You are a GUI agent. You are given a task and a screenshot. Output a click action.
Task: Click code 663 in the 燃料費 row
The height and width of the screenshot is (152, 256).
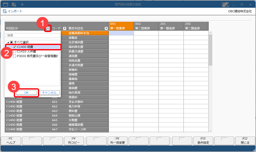tap(55, 111)
